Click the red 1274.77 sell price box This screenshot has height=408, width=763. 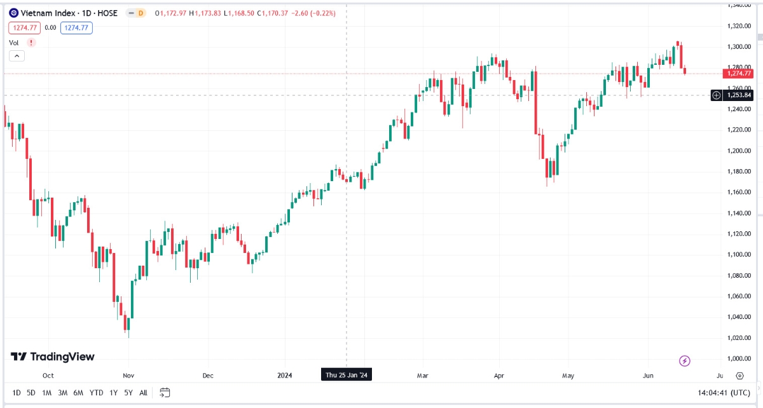25,27
